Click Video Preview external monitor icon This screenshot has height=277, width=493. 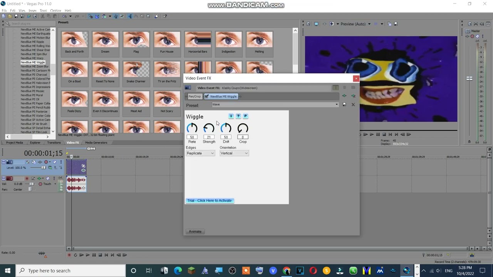(x=316, y=24)
